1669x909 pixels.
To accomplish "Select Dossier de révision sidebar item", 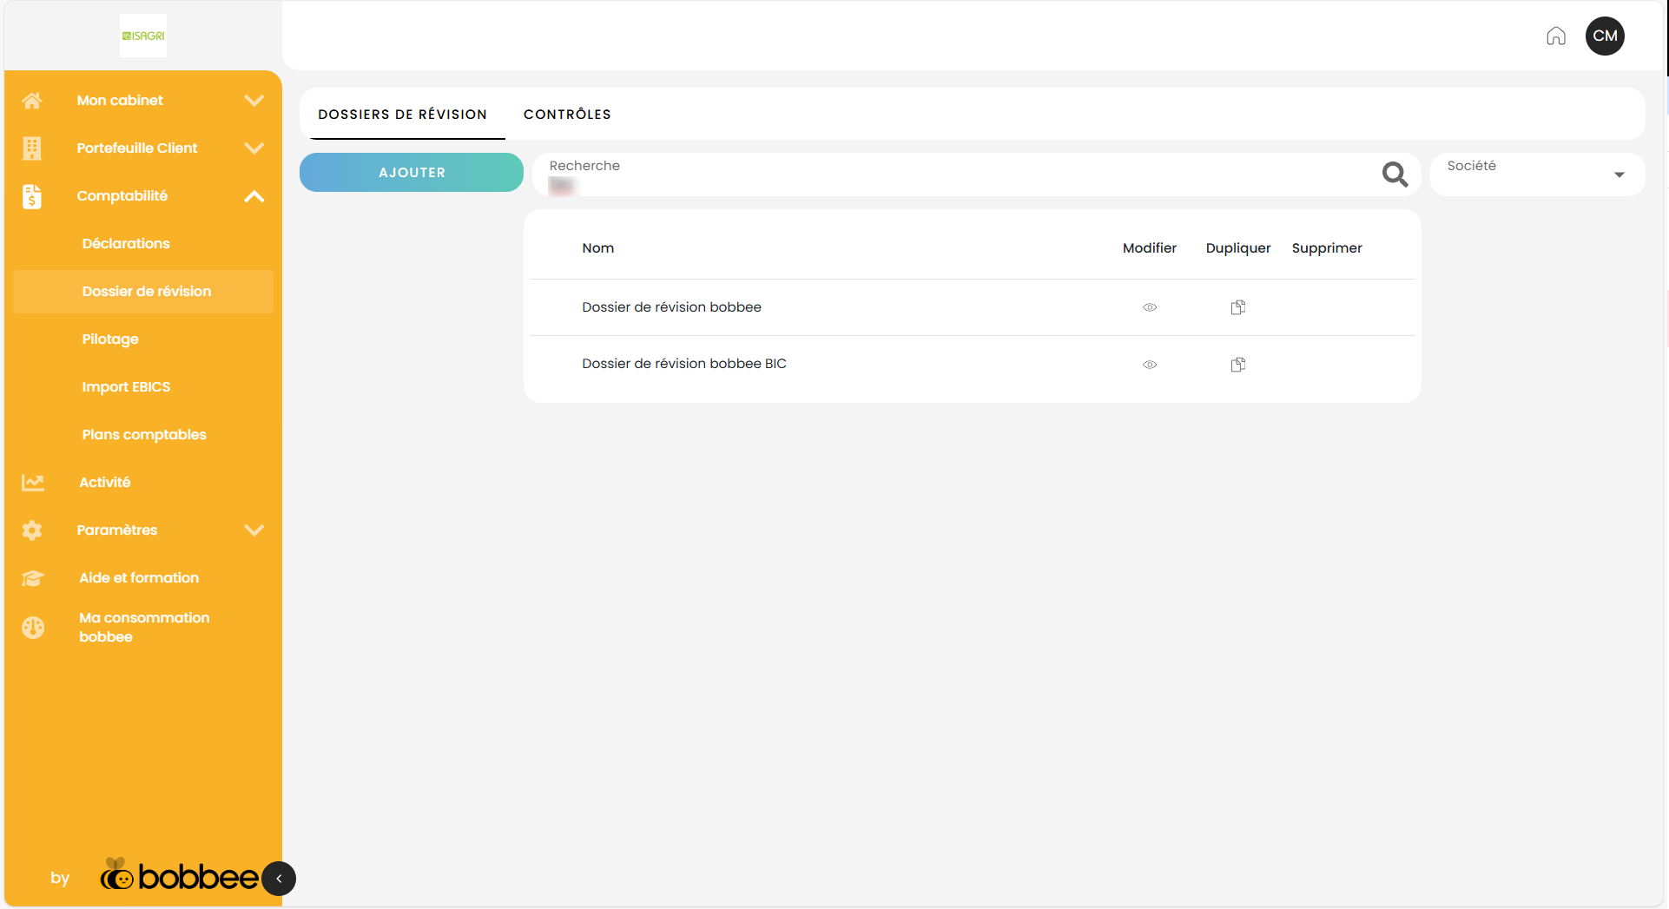I will pyautogui.click(x=143, y=292).
